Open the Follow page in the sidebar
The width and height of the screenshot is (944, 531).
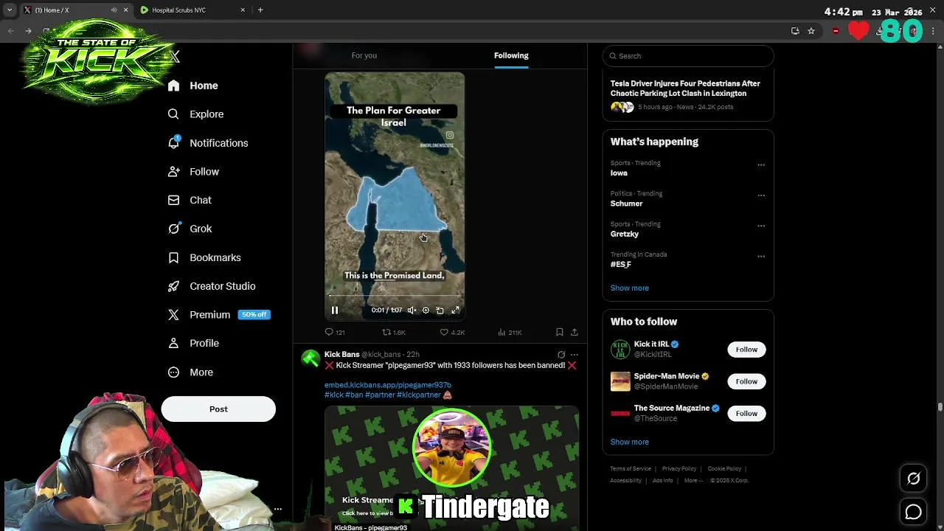pyautogui.click(x=193, y=172)
